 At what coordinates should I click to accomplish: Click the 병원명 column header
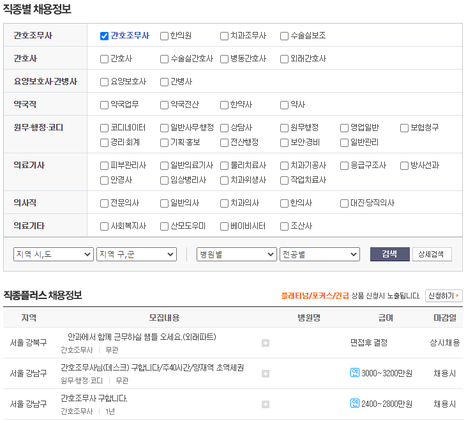point(309,318)
